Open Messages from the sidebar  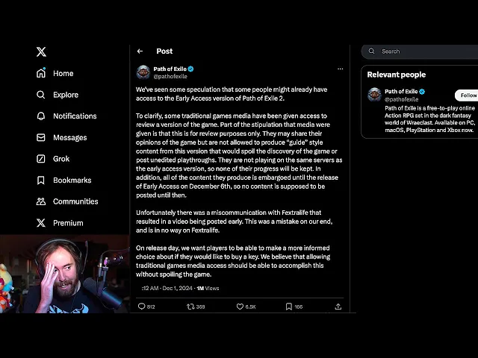[61, 137]
